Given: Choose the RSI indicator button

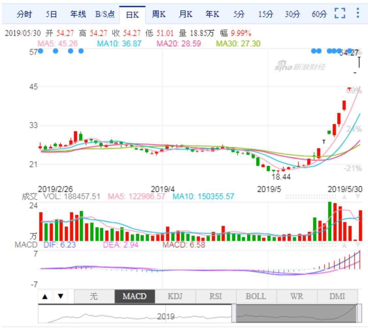Looking at the screenshot, I should pos(216,296).
